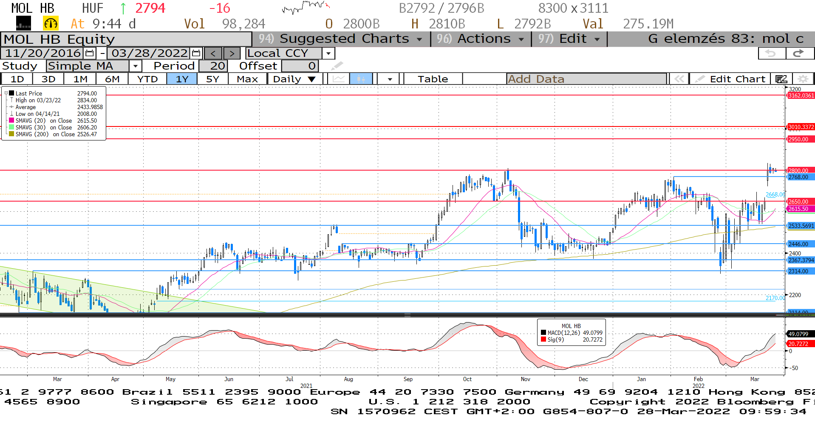Open the Actions menu

click(x=481, y=39)
